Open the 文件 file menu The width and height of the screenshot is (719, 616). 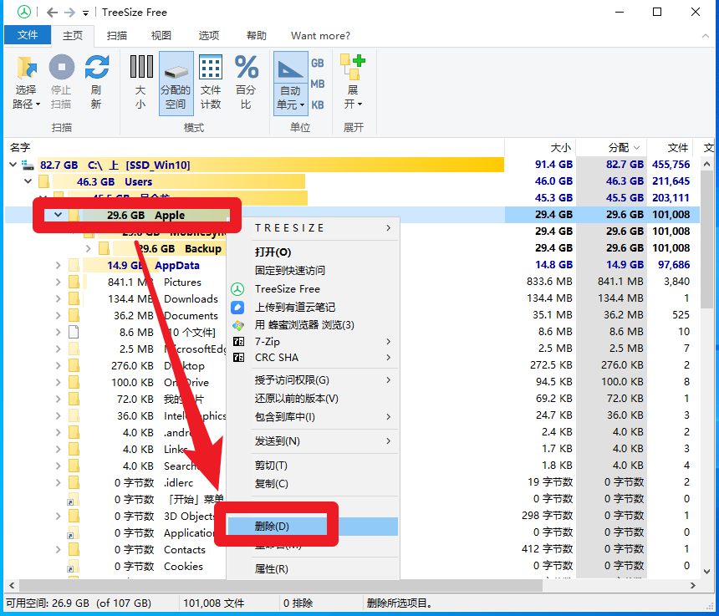click(28, 35)
